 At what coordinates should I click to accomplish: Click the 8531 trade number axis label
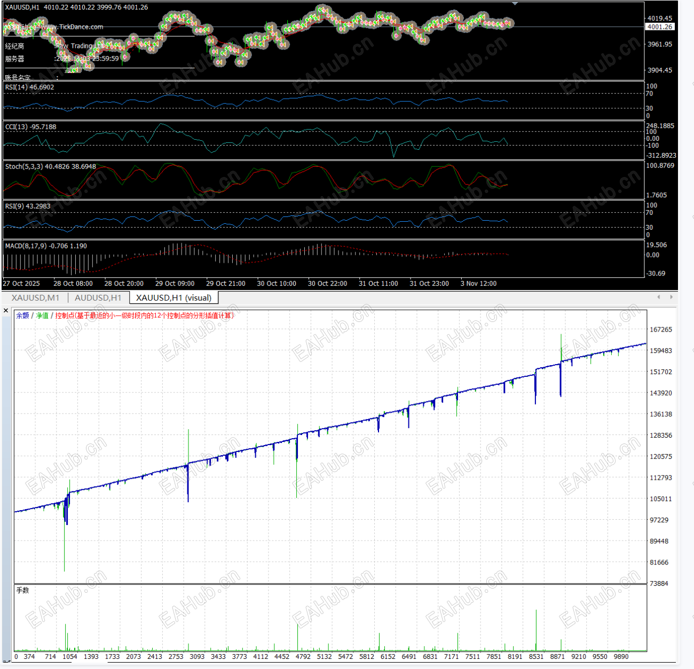point(537,657)
